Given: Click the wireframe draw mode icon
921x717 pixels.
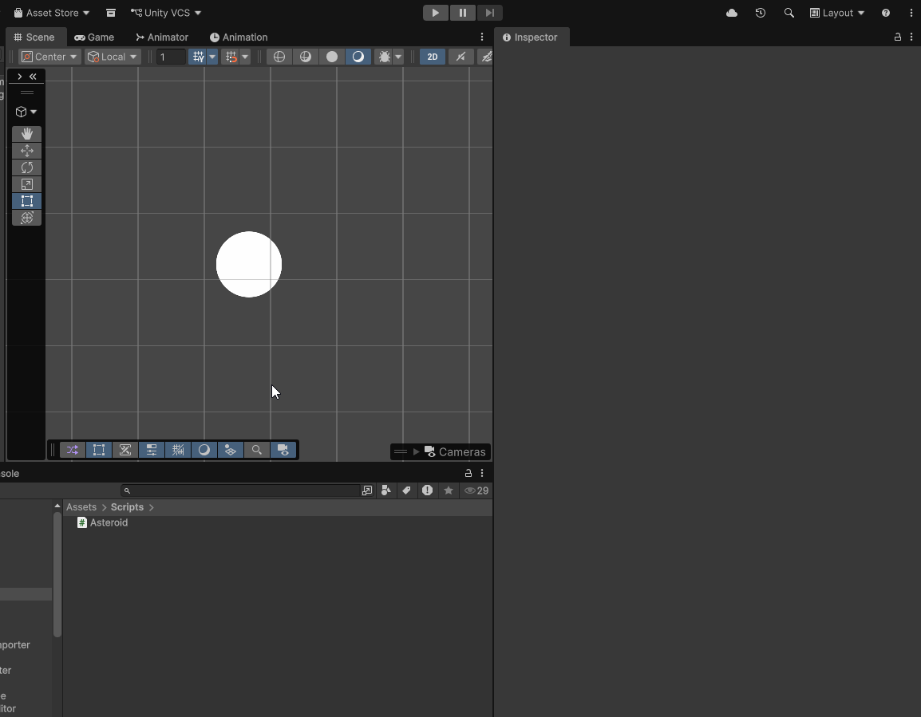Looking at the screenshot, I should [279, 57].
